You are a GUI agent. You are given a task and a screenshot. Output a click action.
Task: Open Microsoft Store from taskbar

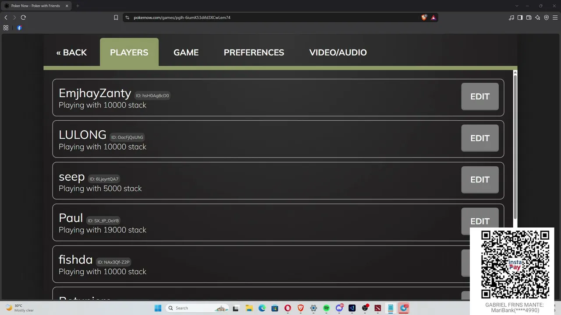point(274,308)
